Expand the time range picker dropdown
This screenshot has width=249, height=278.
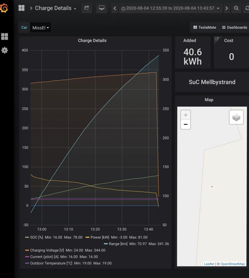tap(171, 8)
